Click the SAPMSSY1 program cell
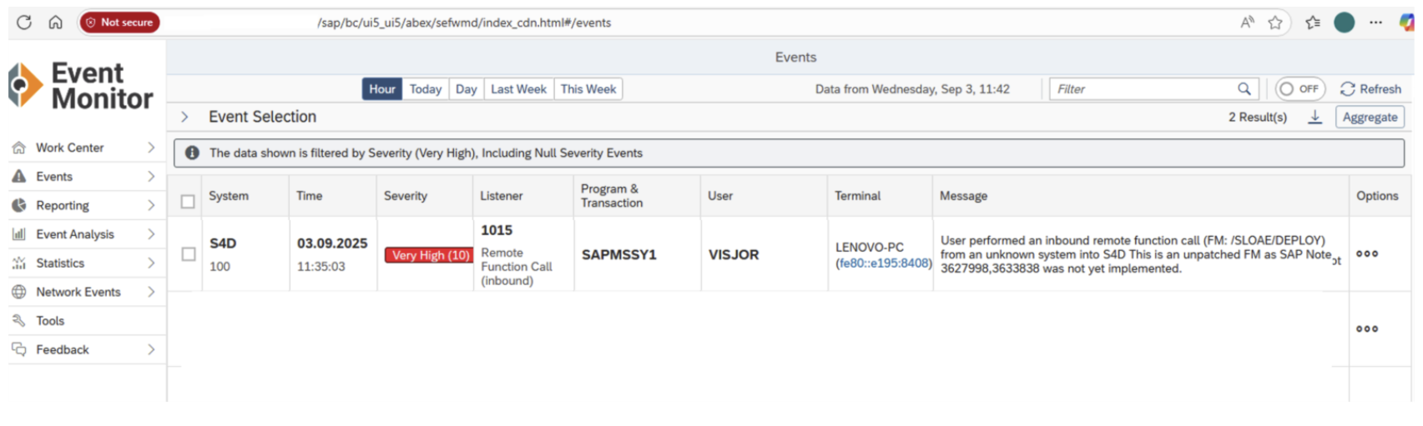This screenshot has height=426, width=1423. point(619,254)
